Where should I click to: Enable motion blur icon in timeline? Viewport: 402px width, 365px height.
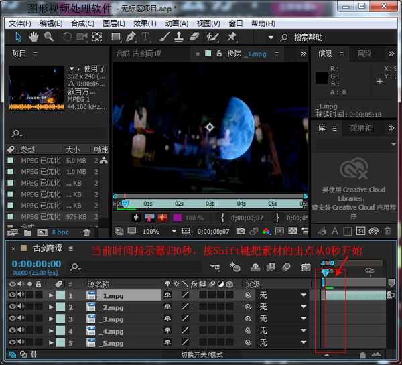click(286, 267)
